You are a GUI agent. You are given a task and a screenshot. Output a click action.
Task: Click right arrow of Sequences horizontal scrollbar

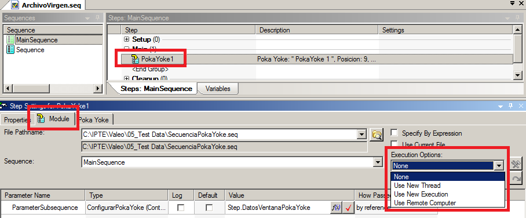coord(98,89)
